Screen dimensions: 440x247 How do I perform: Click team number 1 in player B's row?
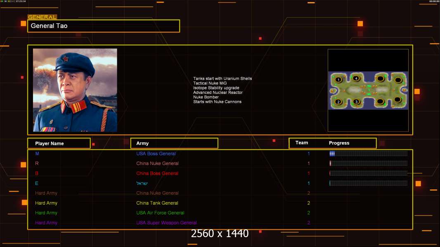[x=309, y=173]
